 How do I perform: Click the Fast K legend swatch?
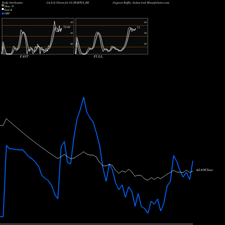point(3,9)
